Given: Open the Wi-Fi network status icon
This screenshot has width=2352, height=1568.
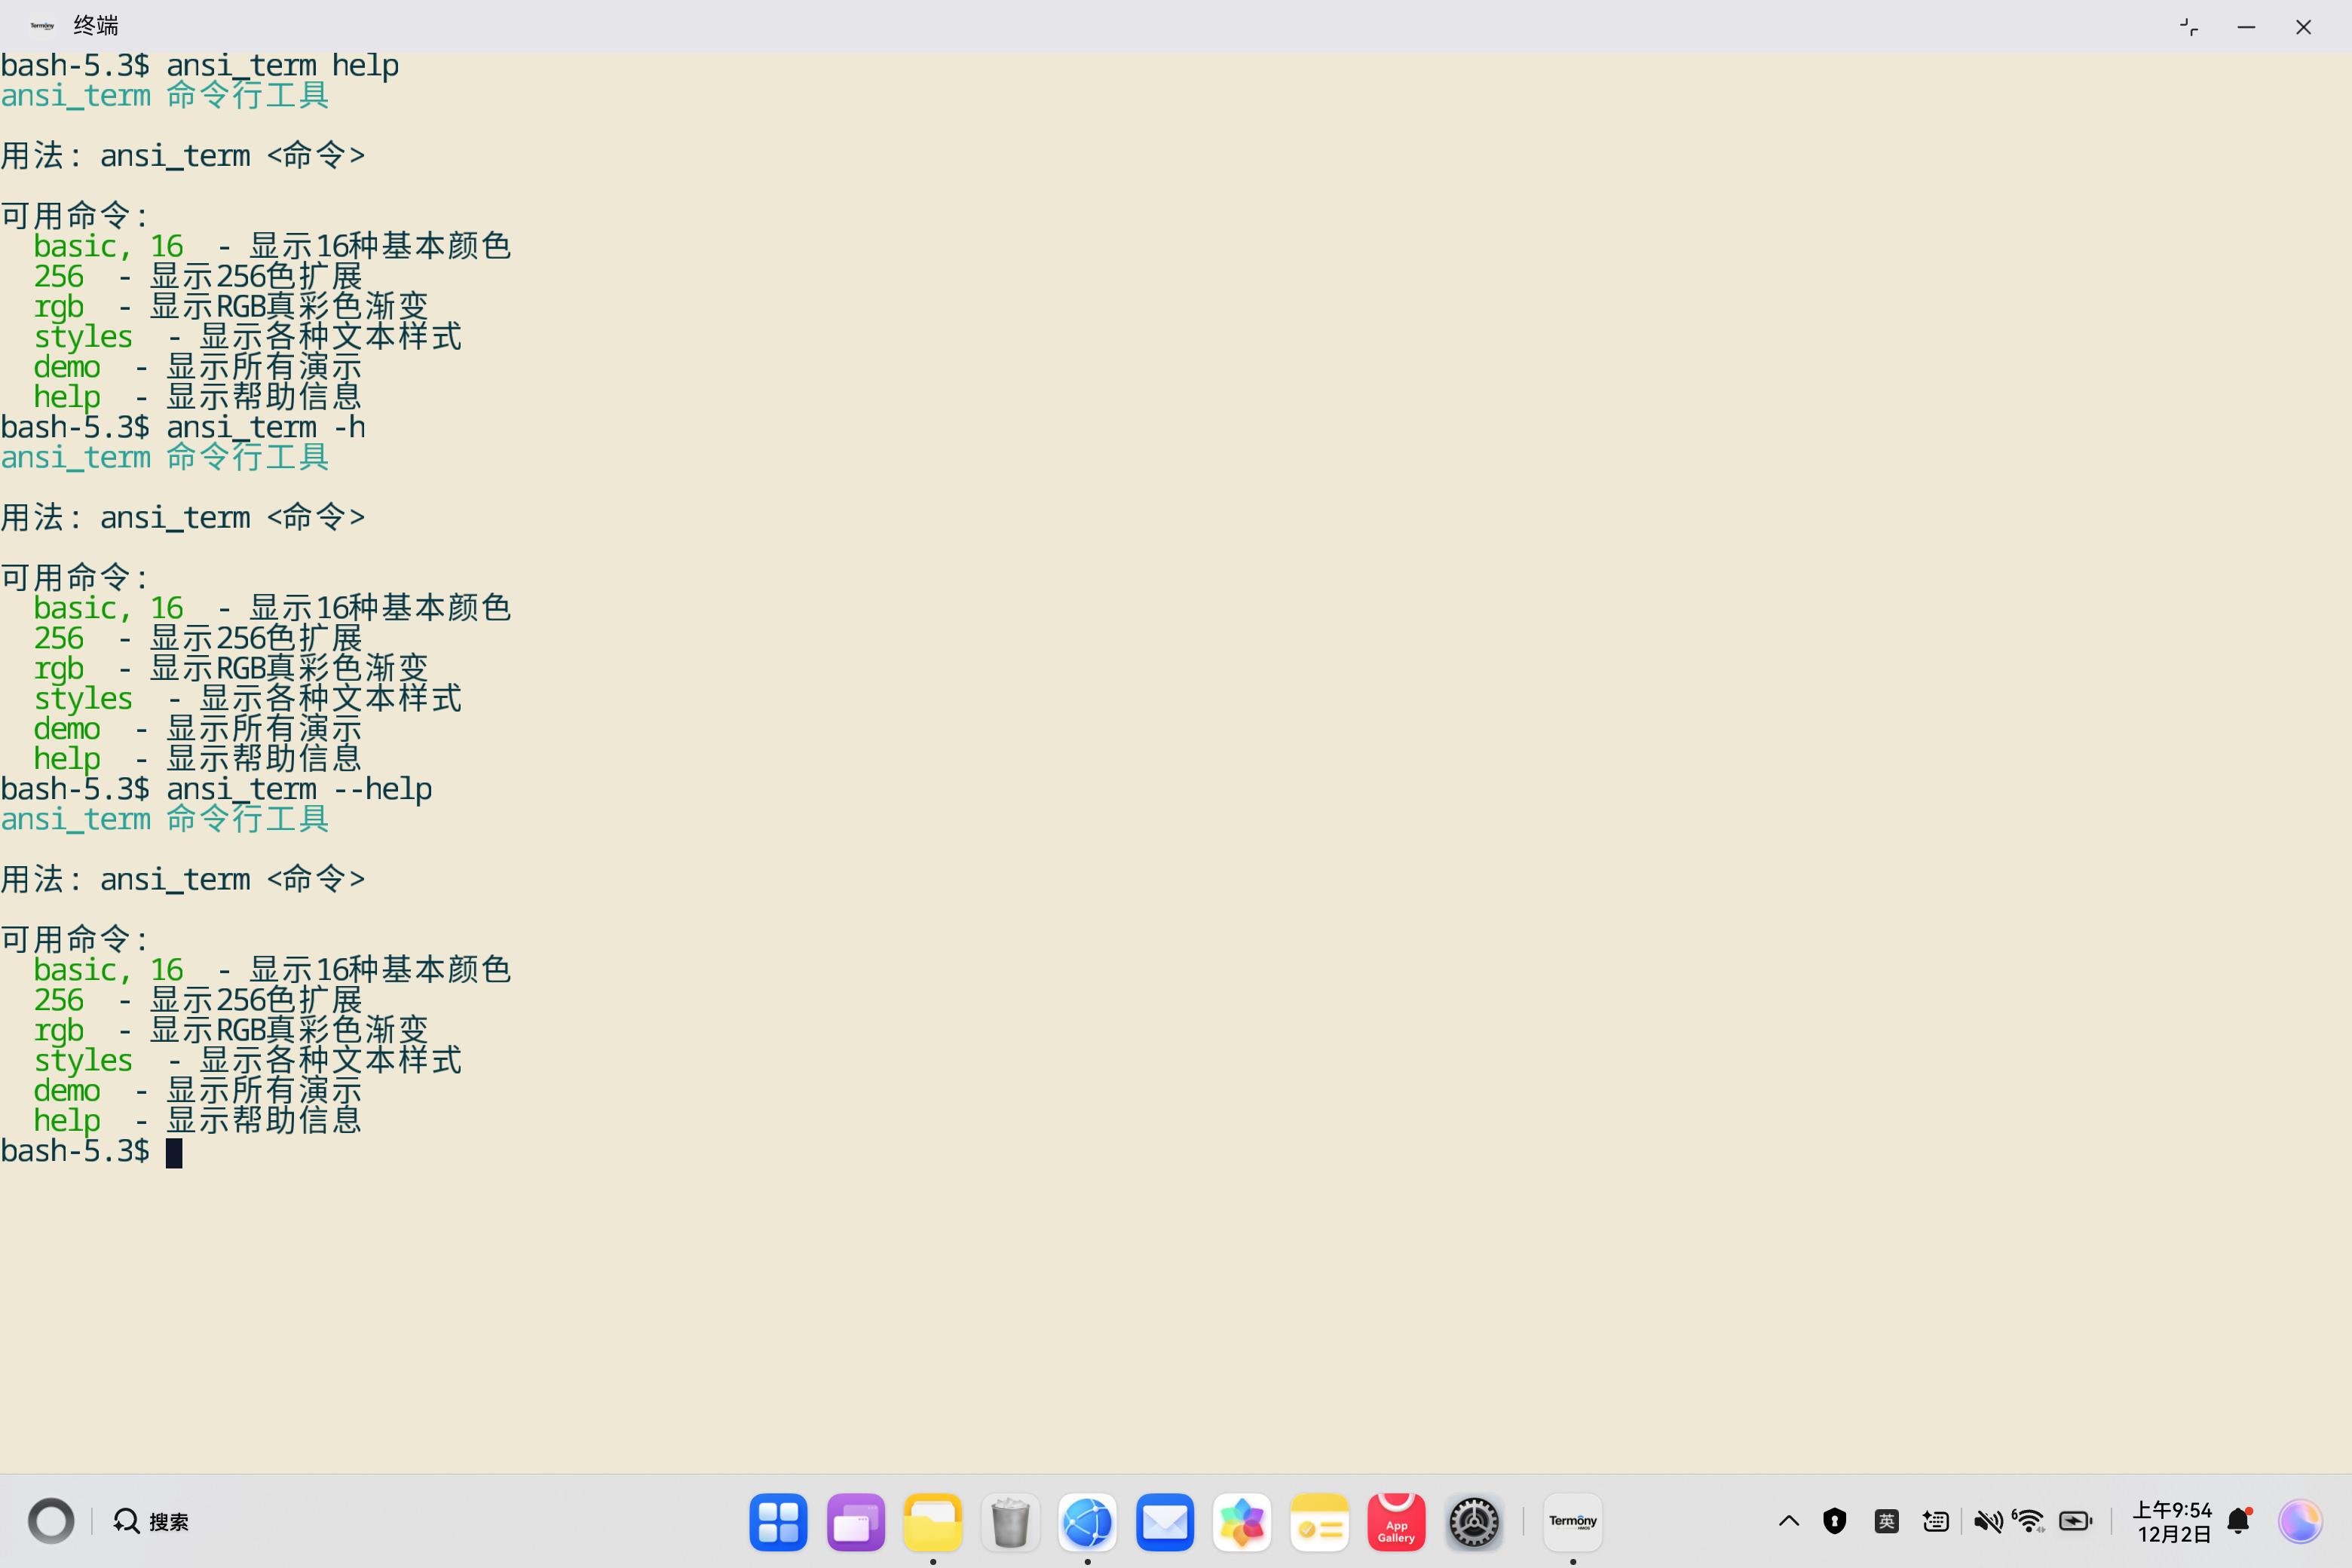Looking at the screenshot, I should point(2029,1521).
